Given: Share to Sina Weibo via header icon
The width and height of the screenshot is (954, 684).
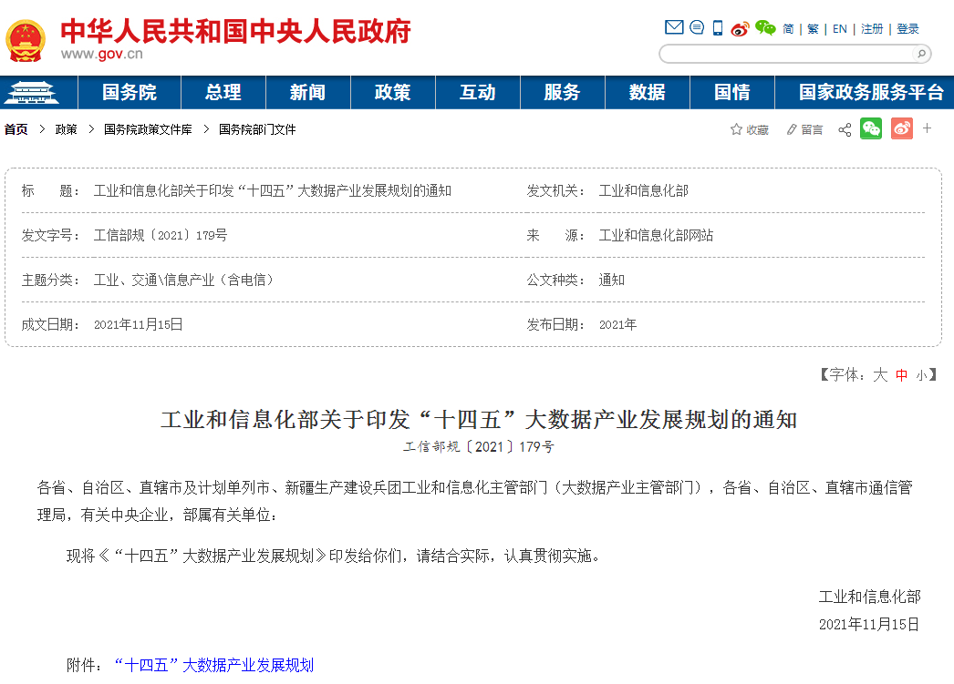Looking at the screenshot, I should tap(741, 27).
